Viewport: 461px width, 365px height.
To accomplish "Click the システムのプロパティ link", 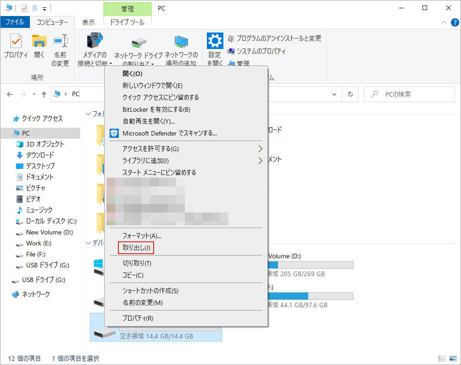I will coord(262,52).
